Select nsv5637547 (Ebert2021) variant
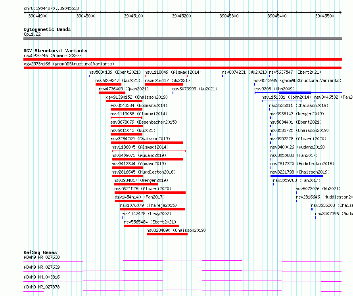Screen dimensions: 353x296 point(295,72)
